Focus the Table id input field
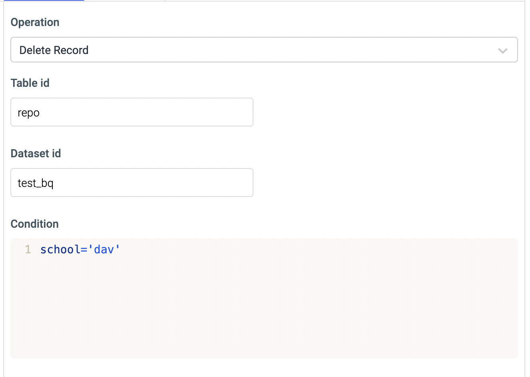This screenshot has width=530, height=377. (x=132, y=112)
